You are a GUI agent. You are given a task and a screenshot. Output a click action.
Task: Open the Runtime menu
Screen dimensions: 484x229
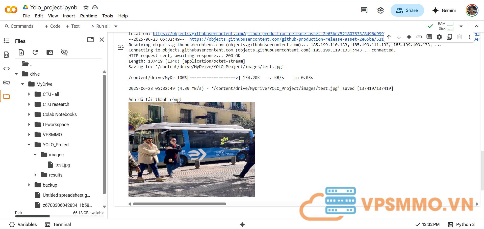(88, 16)
